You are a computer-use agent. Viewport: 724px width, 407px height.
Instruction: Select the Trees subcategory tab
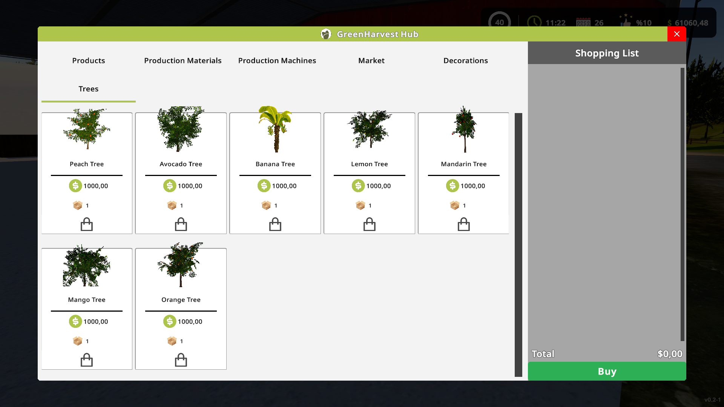pyautogui.click(x=89, y=89)
